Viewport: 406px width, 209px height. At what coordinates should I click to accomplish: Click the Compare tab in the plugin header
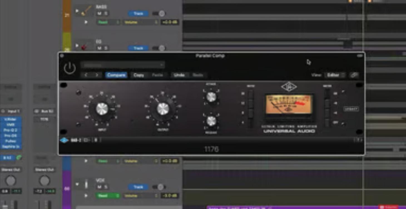tap(116, 75)
